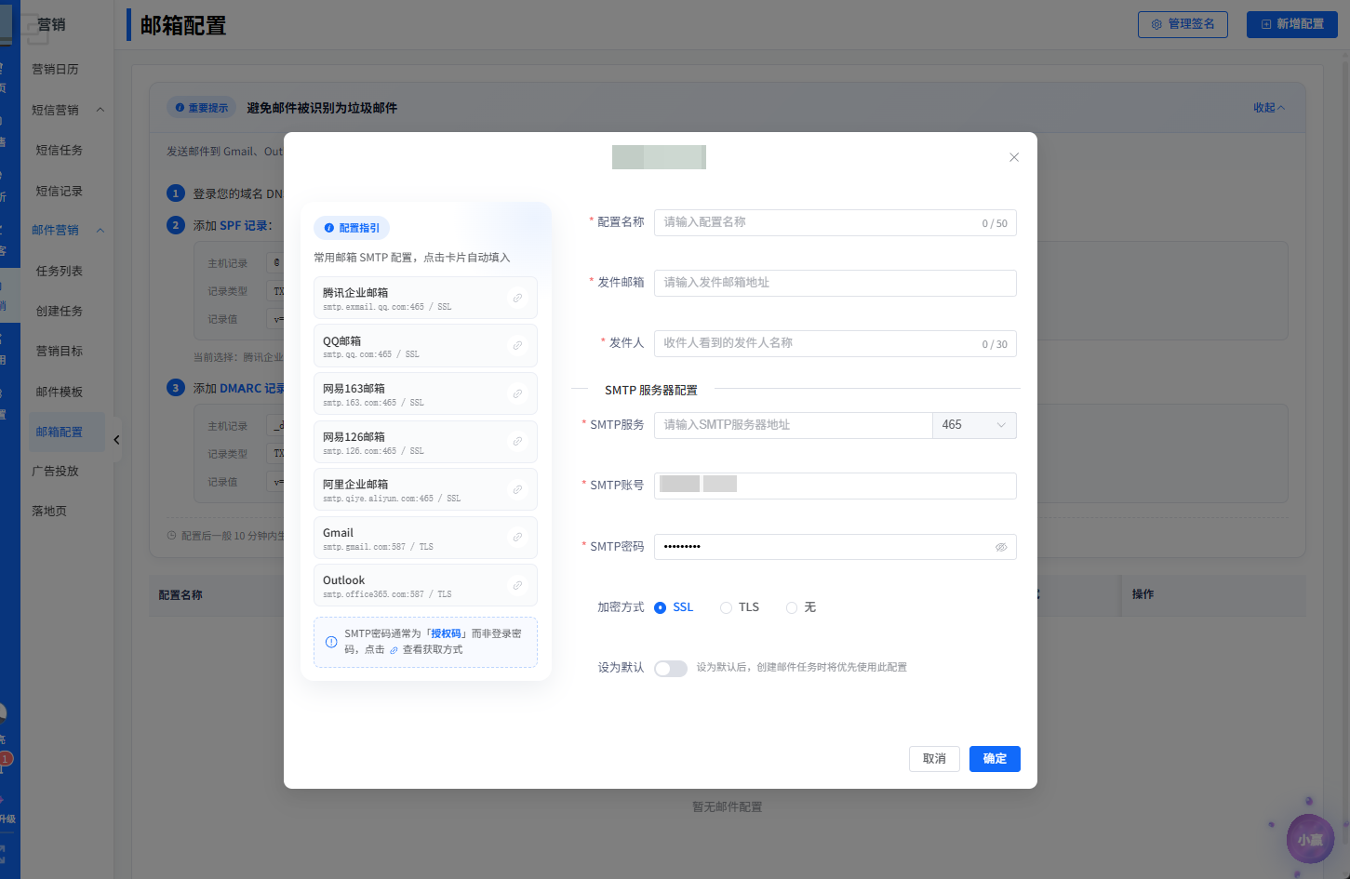Click the 小赢 assistant floating icon
Image resolution: width=1350 pixels, height=879 pixels.
(1310, 839)
